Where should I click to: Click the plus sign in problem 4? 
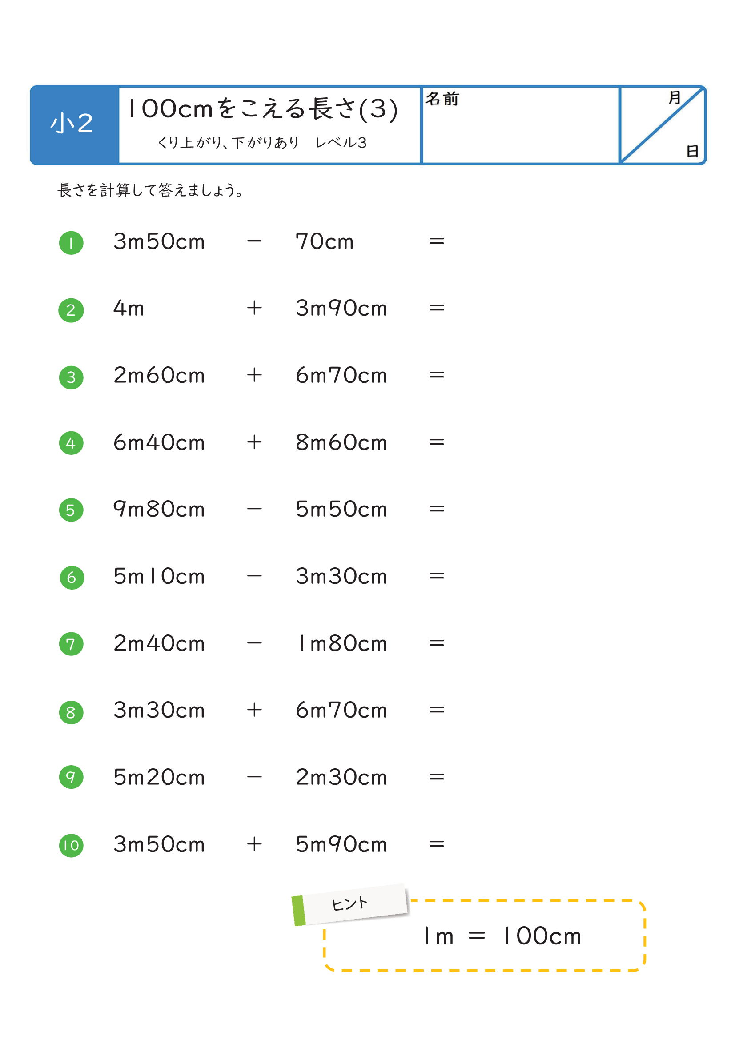click(x=254, y=442)
